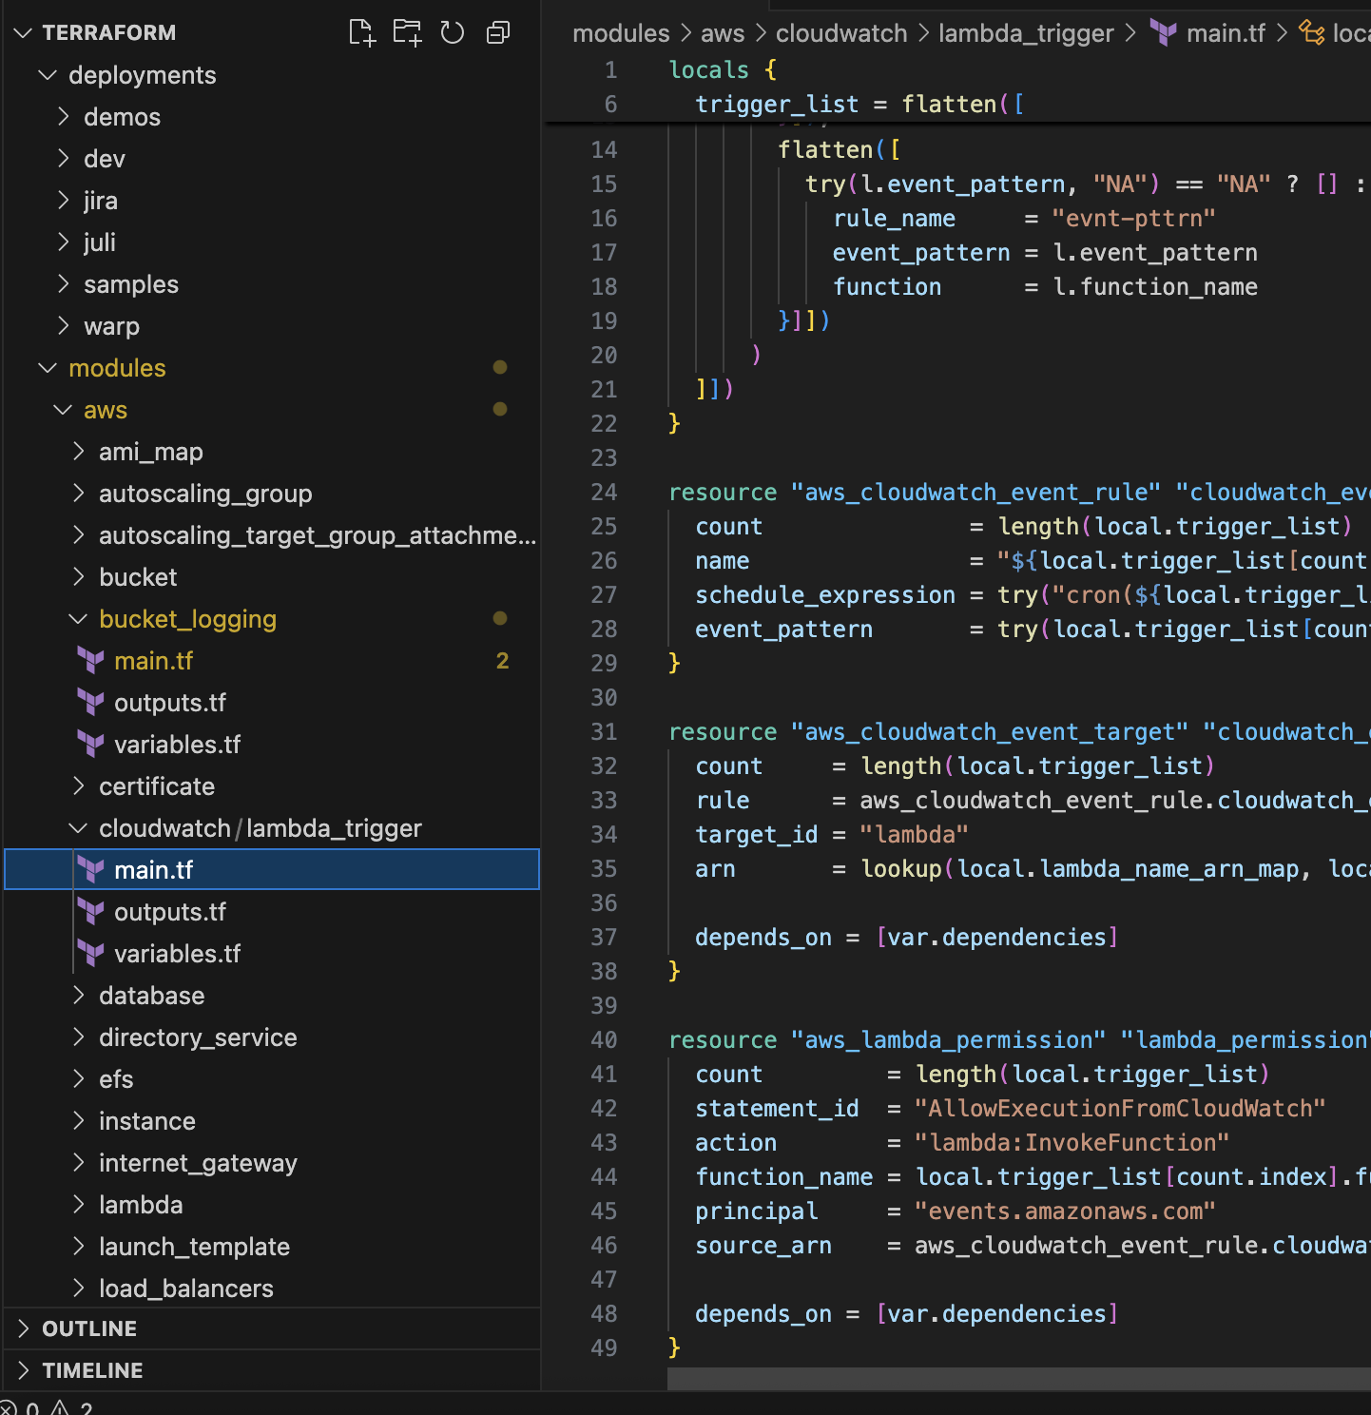Open variables.tf under lambda_trigger
The image size is (1371, 1415).
[177, 954]
